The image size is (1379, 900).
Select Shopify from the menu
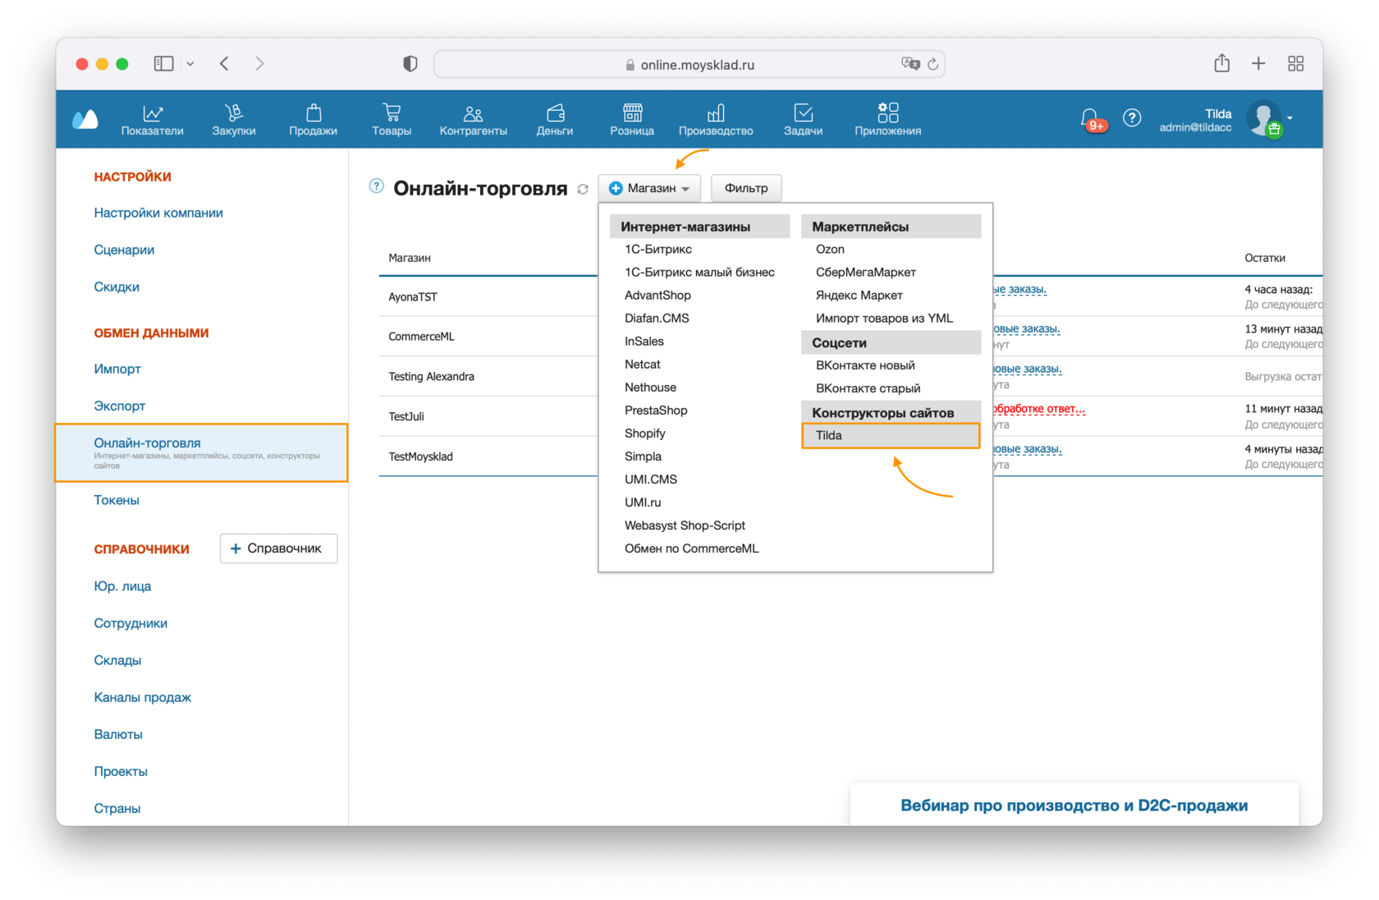(x=645, y=433)
